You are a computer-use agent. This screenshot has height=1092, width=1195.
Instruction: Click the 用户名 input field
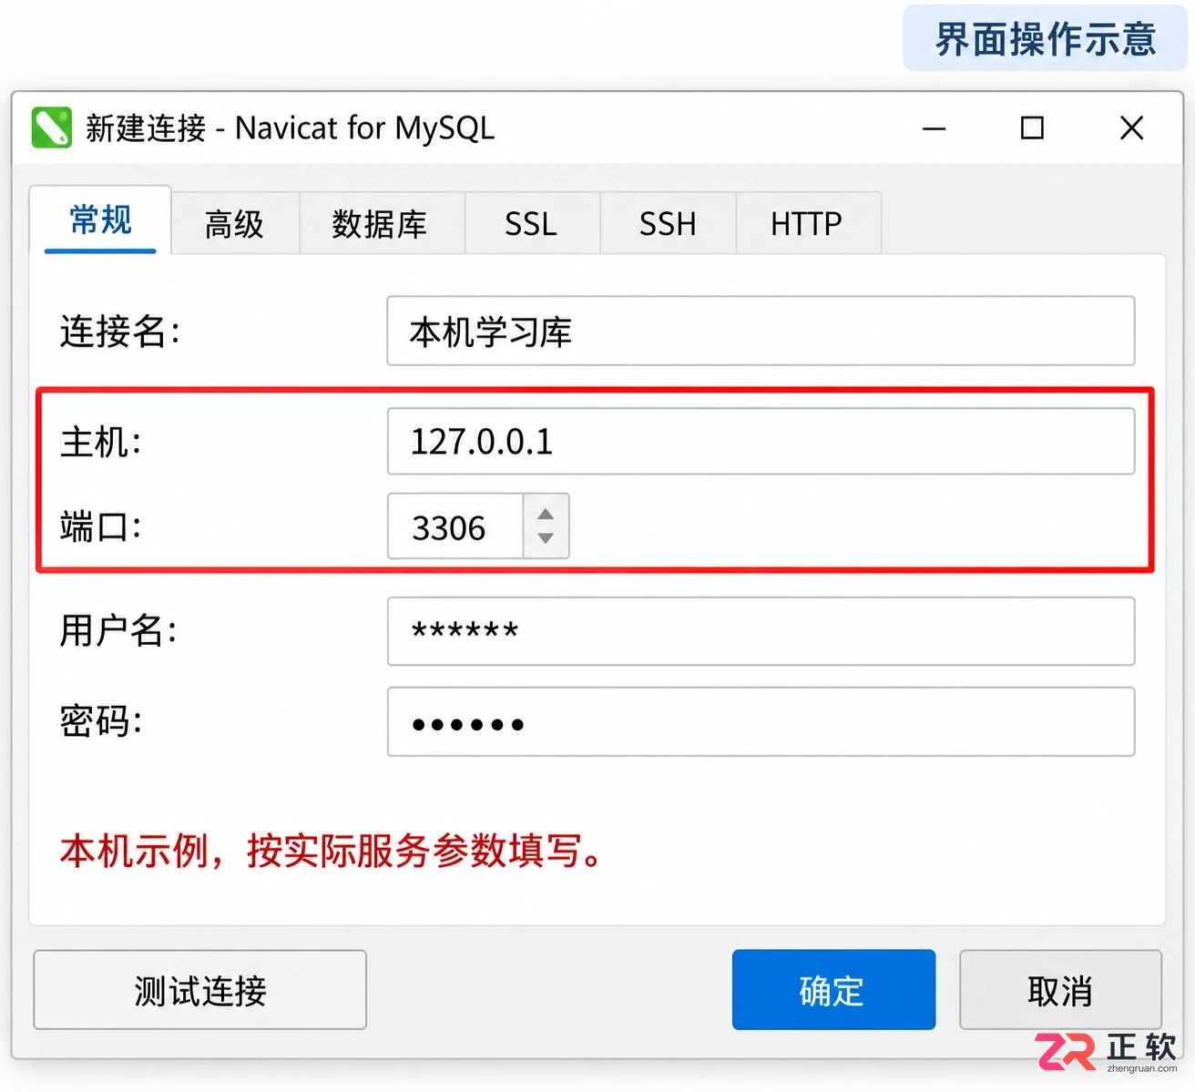point(761,631)
